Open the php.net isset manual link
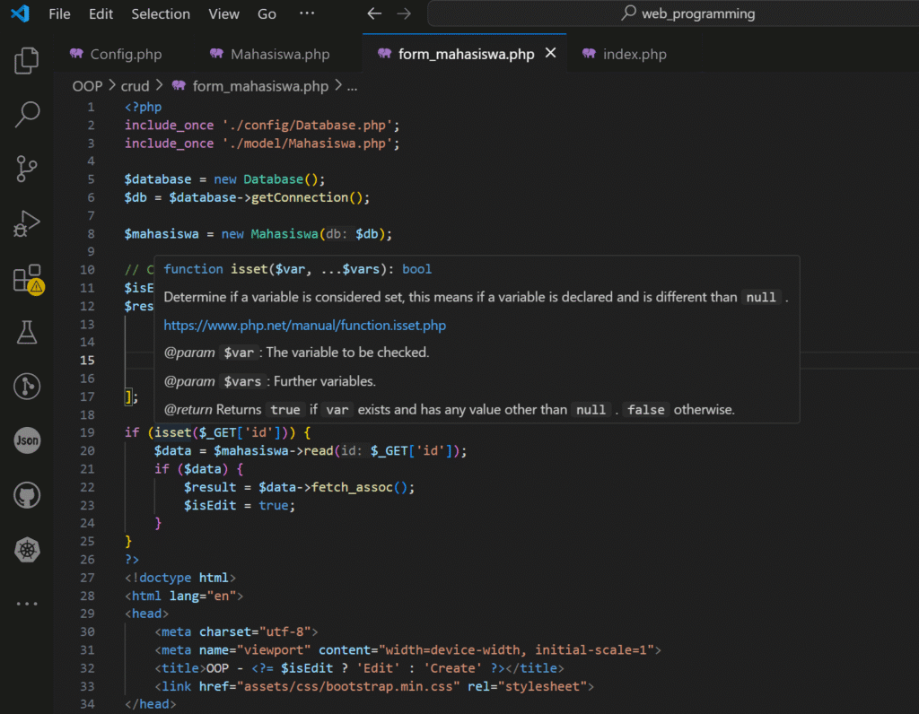 click(304, 326)
